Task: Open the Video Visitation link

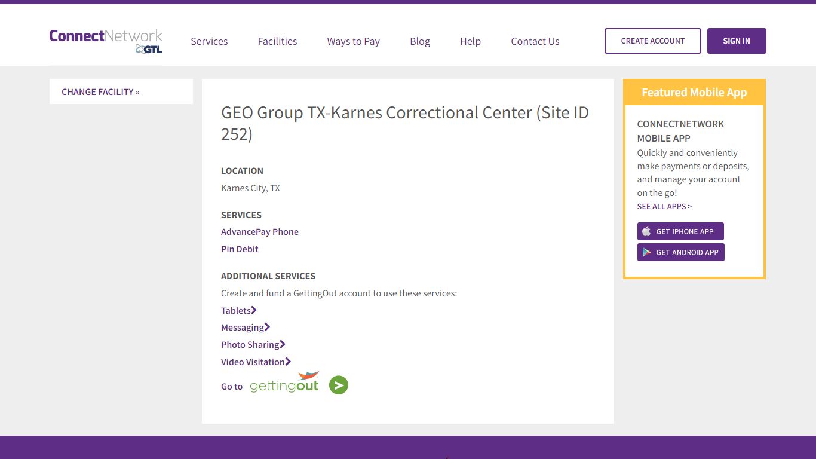Action: coord(256,362)
